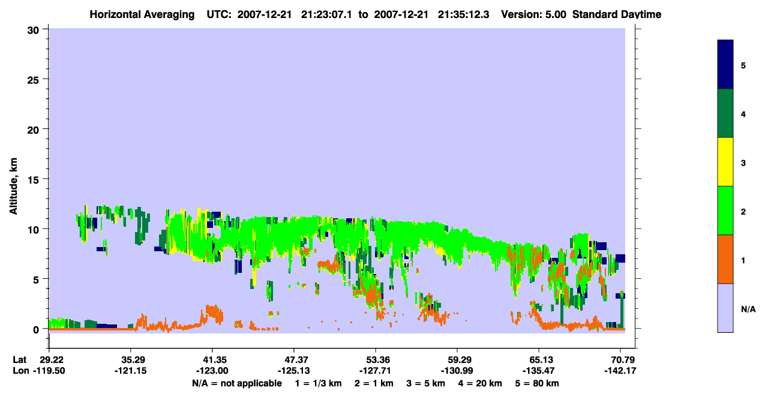The width and height of the screenshot is (780, 400).
Task: Click the y-axis tick label 30
Action: coord(35,29)
